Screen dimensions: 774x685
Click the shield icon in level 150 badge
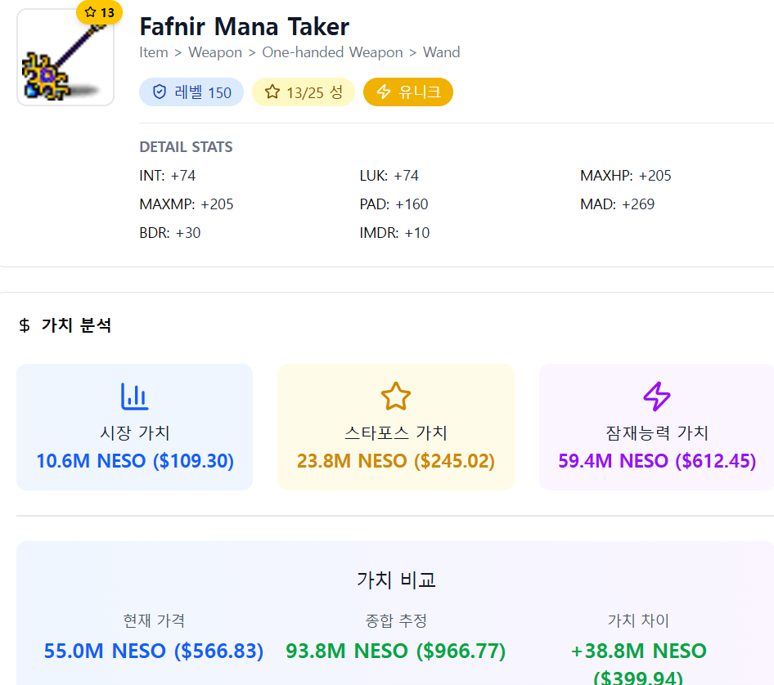[x=160, y=92]
